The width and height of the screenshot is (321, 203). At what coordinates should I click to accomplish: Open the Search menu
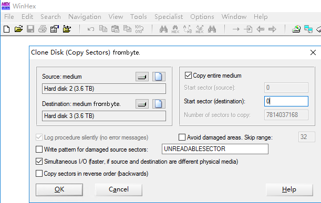click(x=50, y=17)
